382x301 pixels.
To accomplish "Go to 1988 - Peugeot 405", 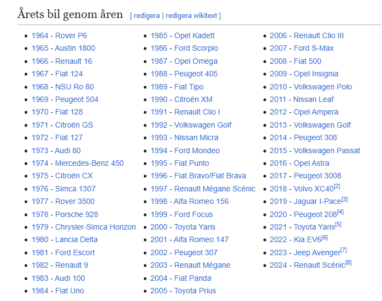I will point(184,74).
